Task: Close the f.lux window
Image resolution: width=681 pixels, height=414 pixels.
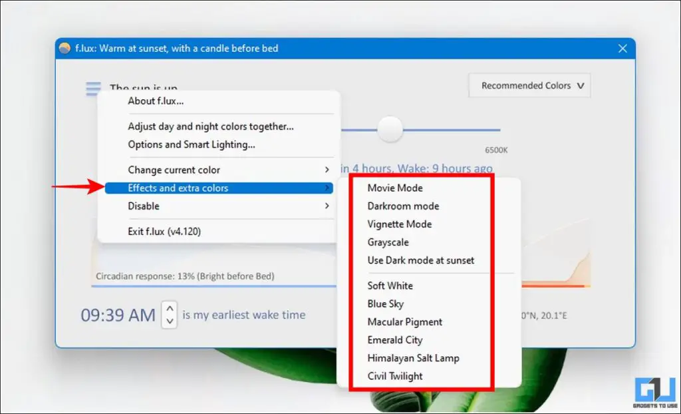Action: coord(622,49)
